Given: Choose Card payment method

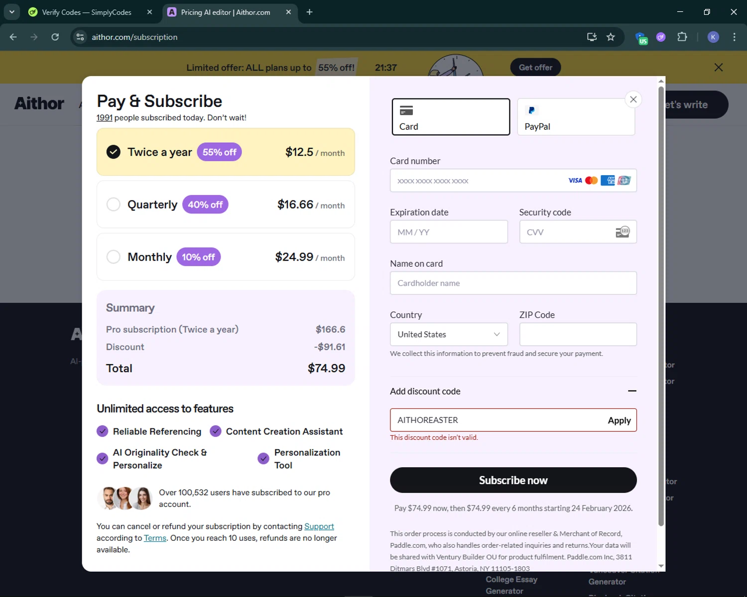Looking at the screenshot, I should (x=451, y=117).
